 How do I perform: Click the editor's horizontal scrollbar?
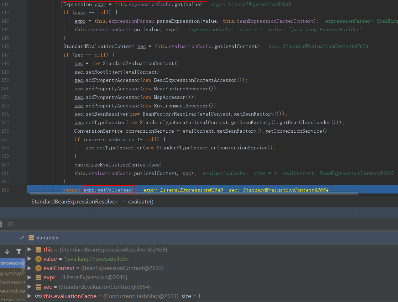point(194,194)
